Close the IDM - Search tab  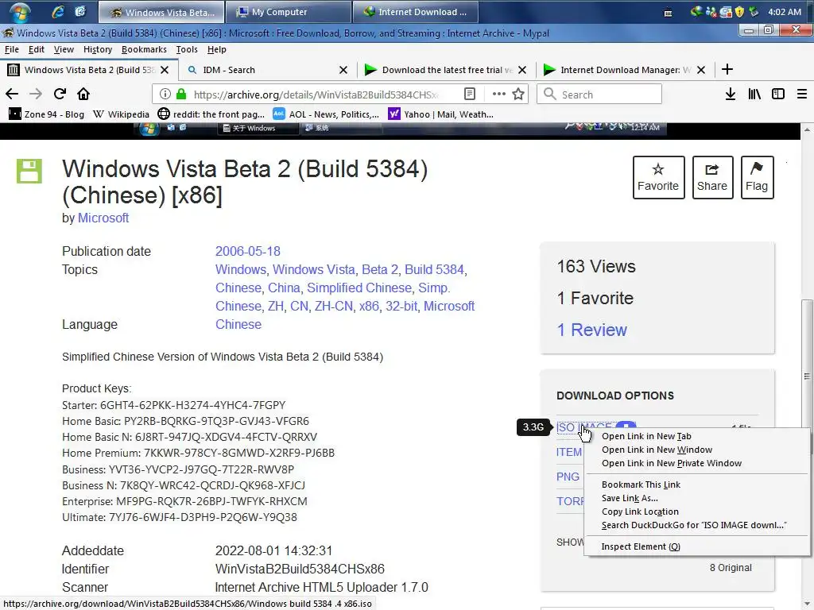point(343,70)
